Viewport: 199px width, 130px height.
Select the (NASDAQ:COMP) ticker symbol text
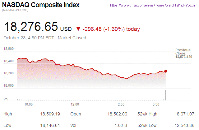[15, 11]
